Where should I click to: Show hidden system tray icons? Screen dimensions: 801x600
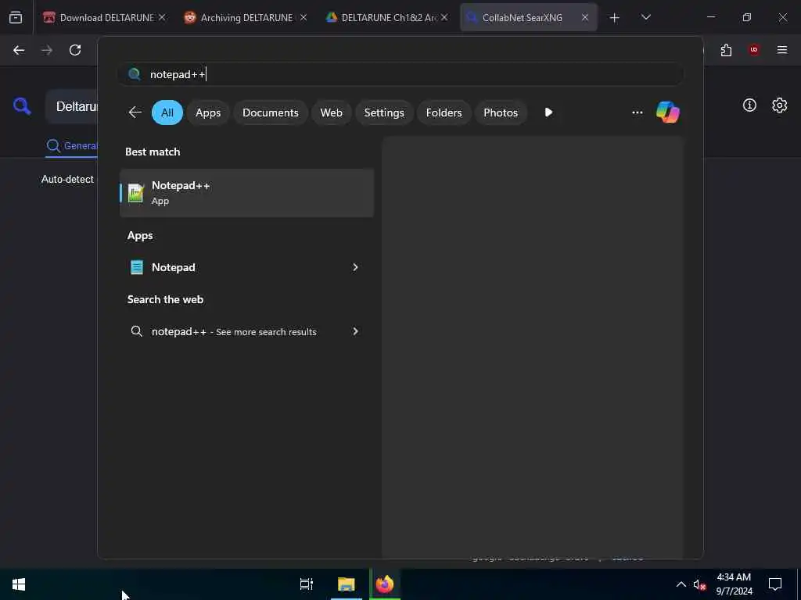681,584
